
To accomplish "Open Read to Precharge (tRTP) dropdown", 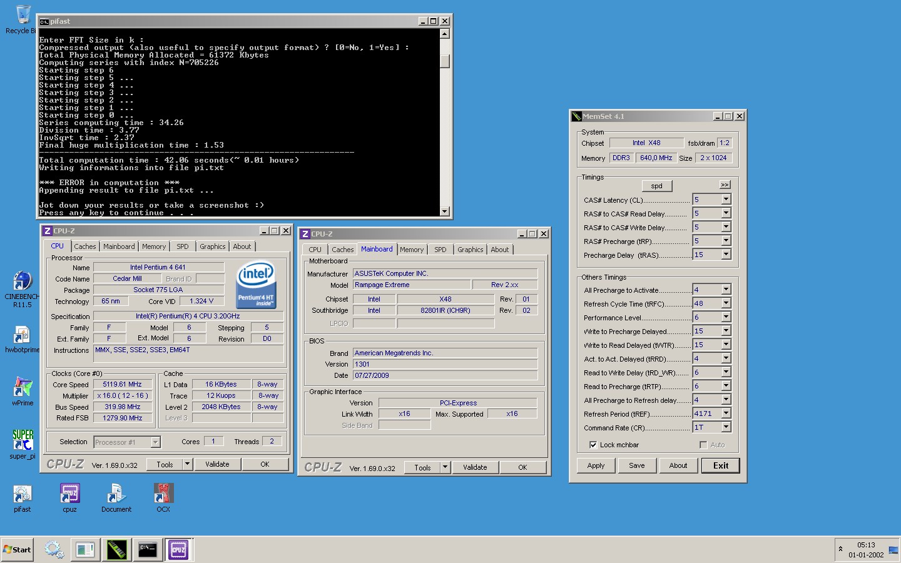I will pos(726,386).
